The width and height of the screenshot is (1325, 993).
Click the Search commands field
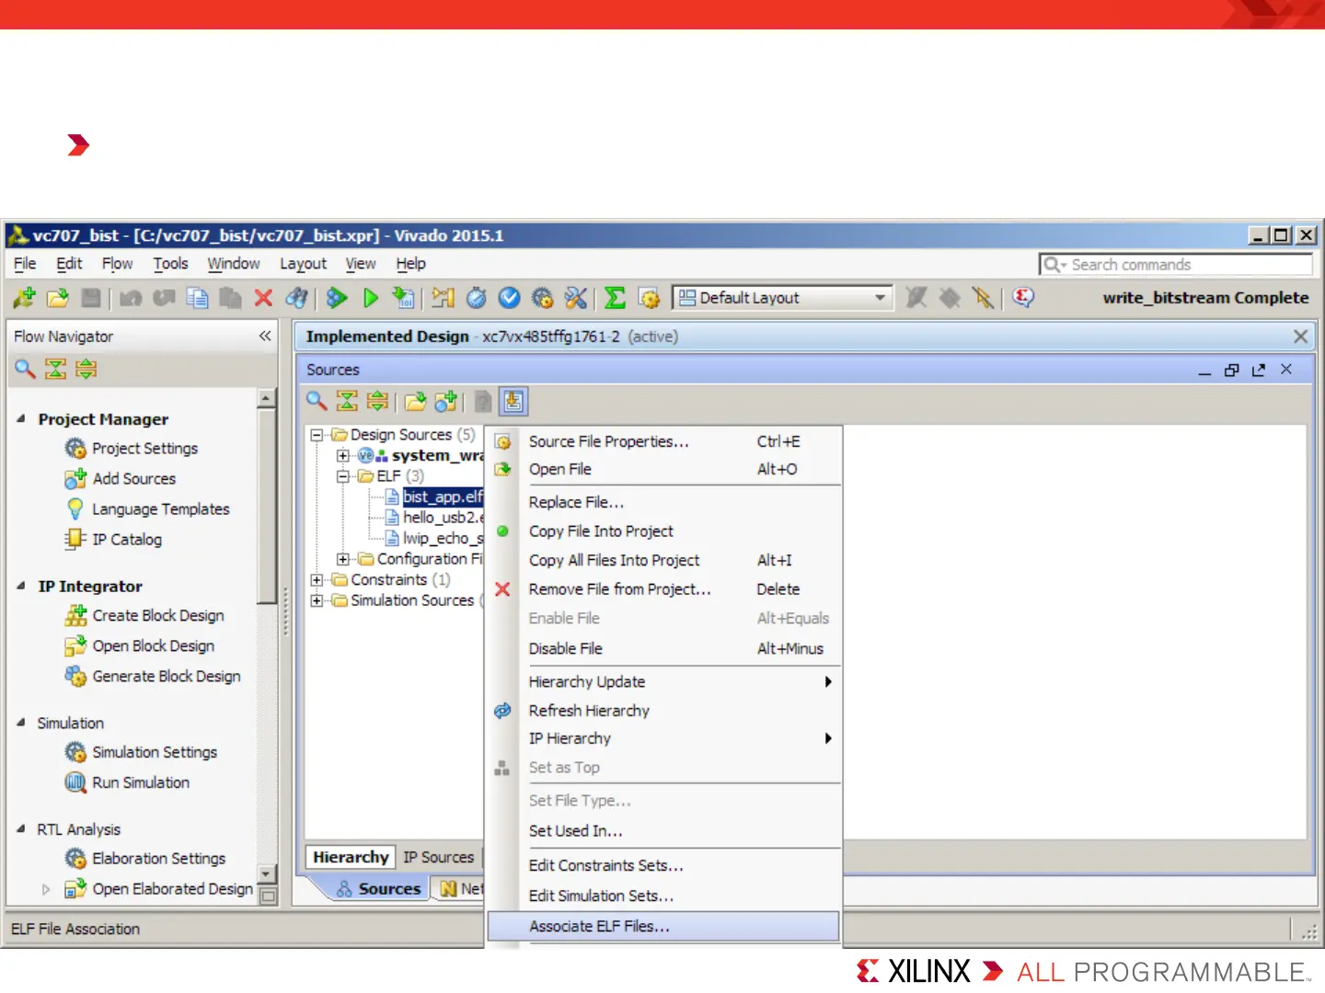[x=1176, y=265]
